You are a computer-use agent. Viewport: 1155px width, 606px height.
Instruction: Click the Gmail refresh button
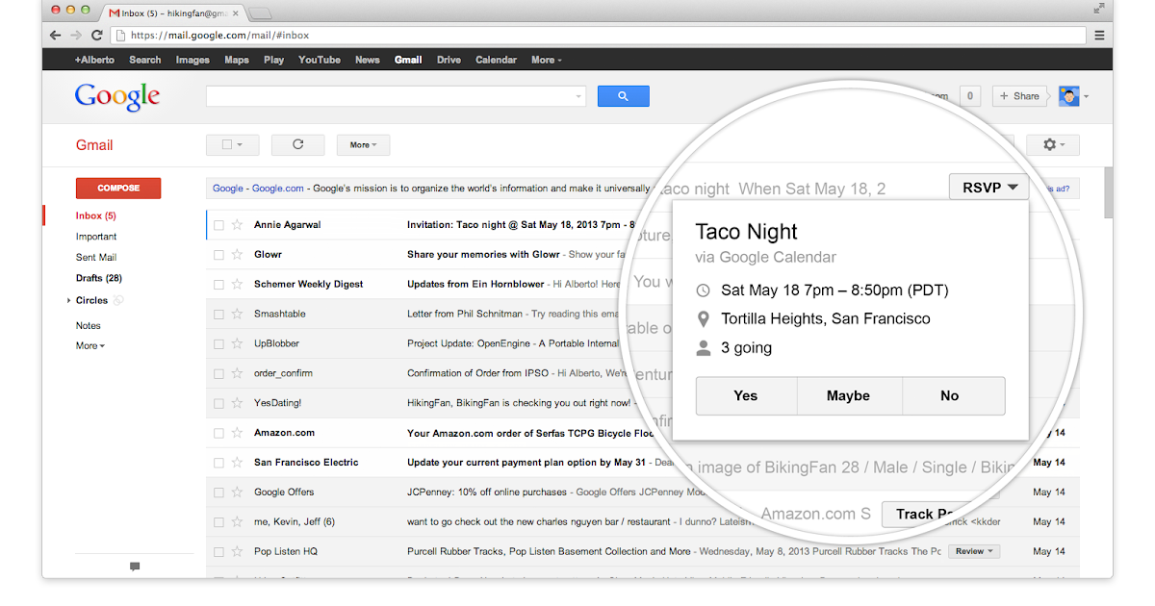tap(297, 145)
